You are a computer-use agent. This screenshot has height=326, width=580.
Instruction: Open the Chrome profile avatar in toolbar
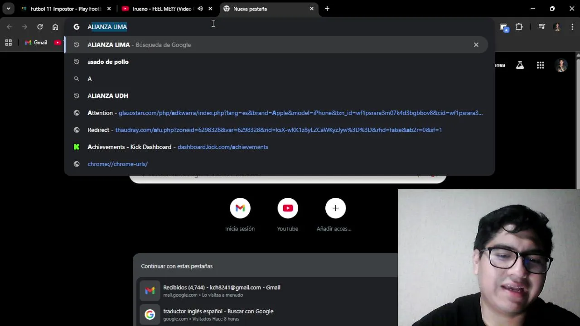[557, 27]
